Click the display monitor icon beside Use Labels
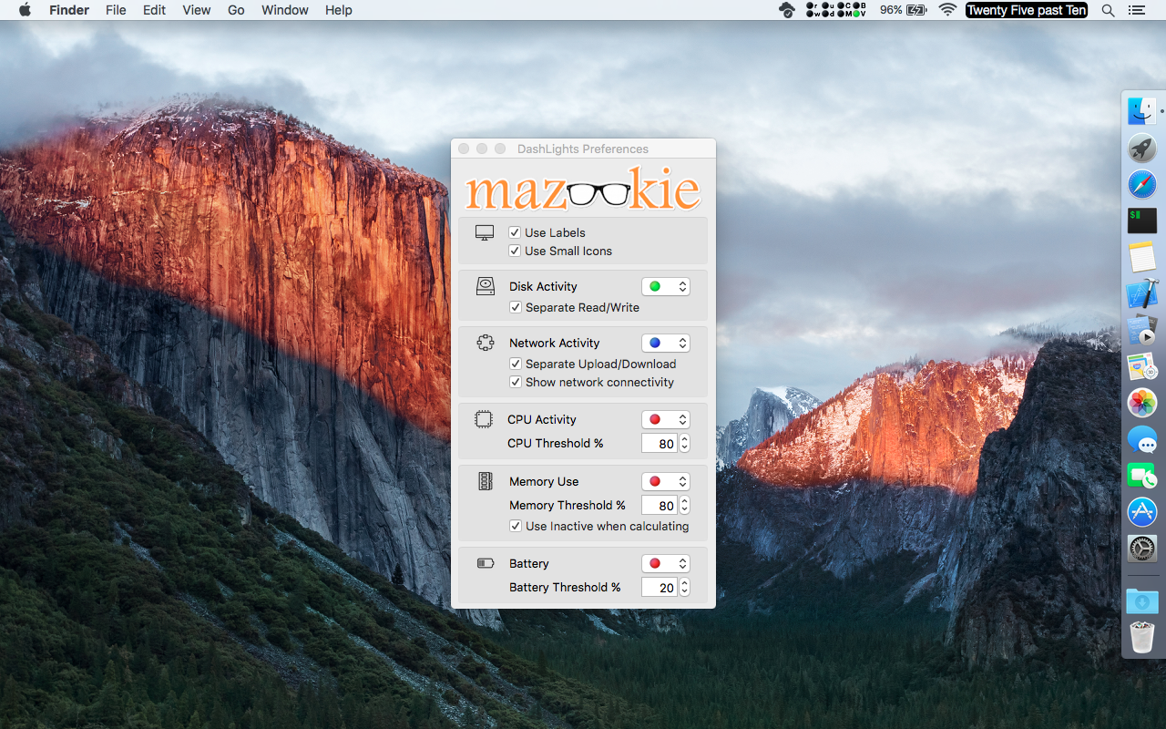The width and height of the screenshot is (1166, 729). tap(485, 233)
